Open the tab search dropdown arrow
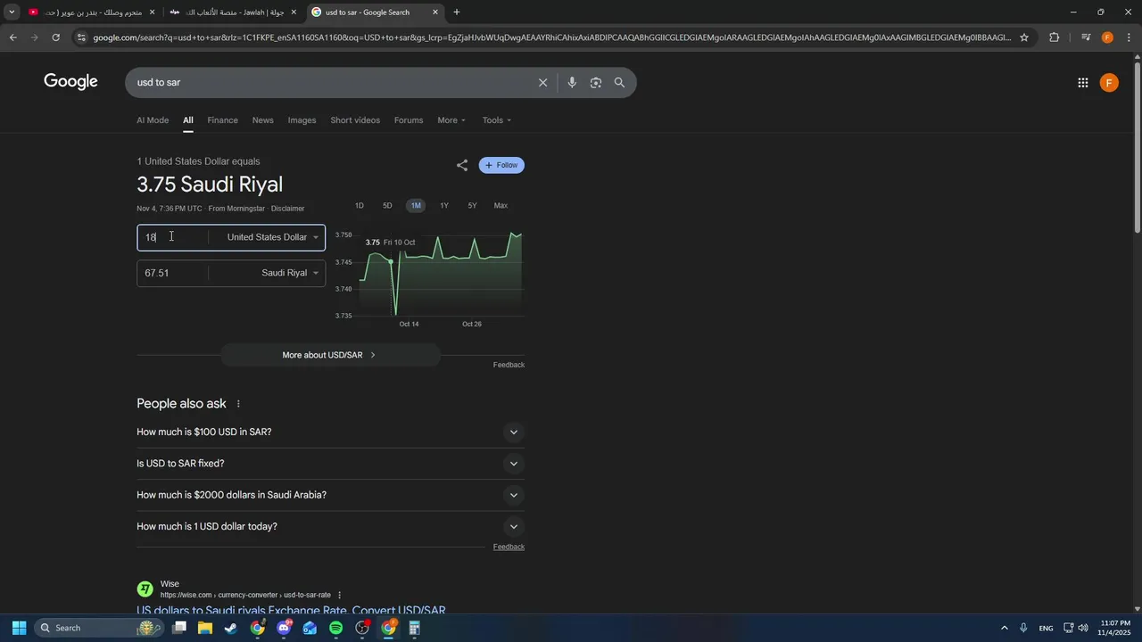The image size is (1142, 642). tap(12, 12)
